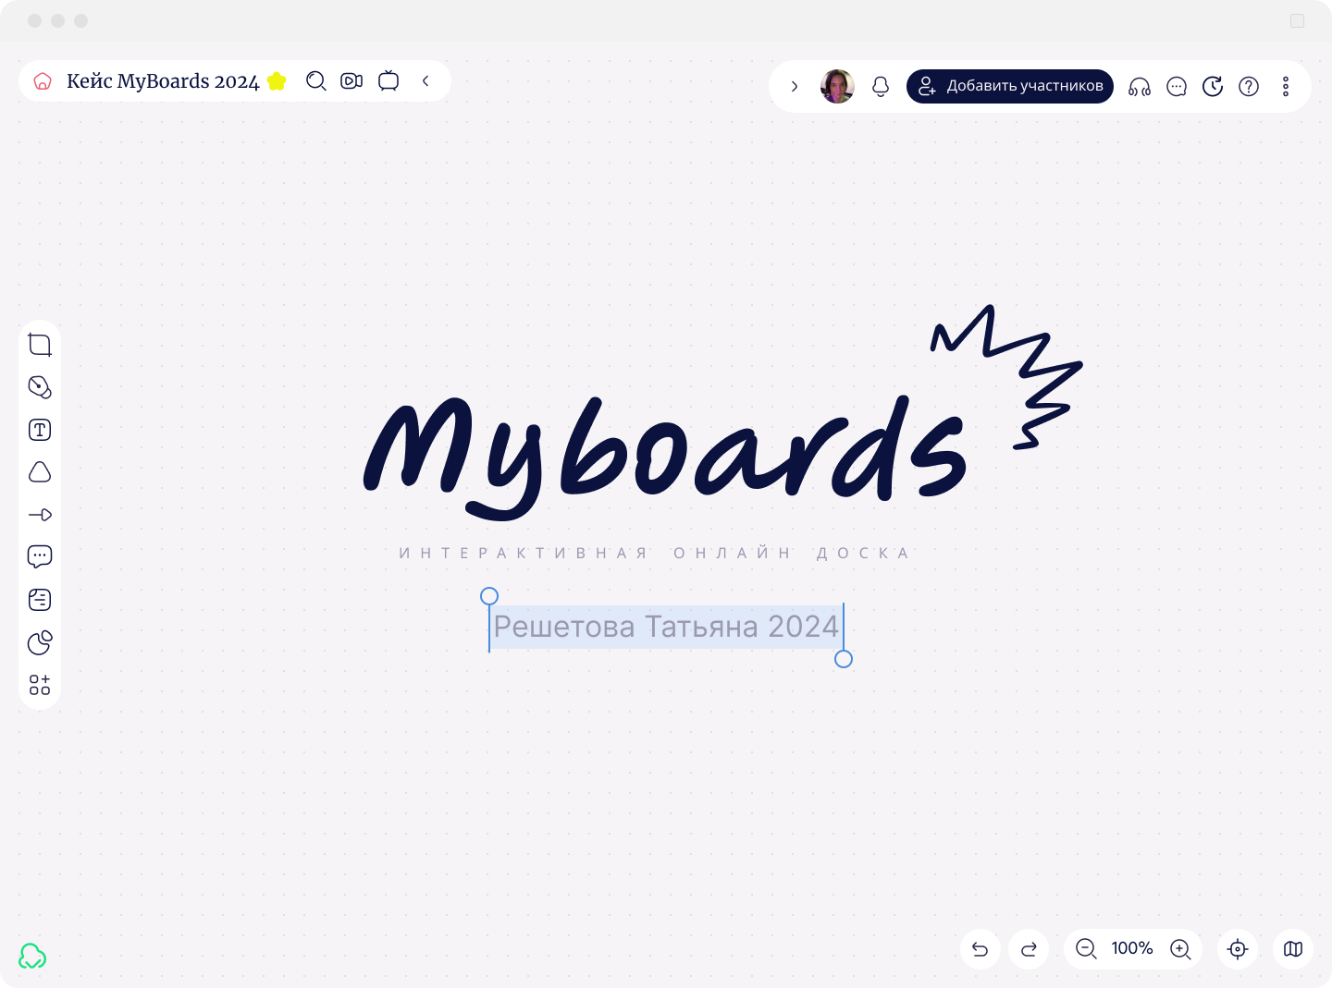Select the Frame tool in left toolbar
This screenshot has width=1332, height=988.
(x=40, y=346)
